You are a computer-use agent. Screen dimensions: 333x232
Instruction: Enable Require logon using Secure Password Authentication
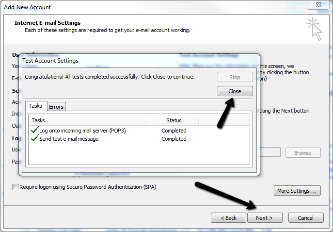15,187
